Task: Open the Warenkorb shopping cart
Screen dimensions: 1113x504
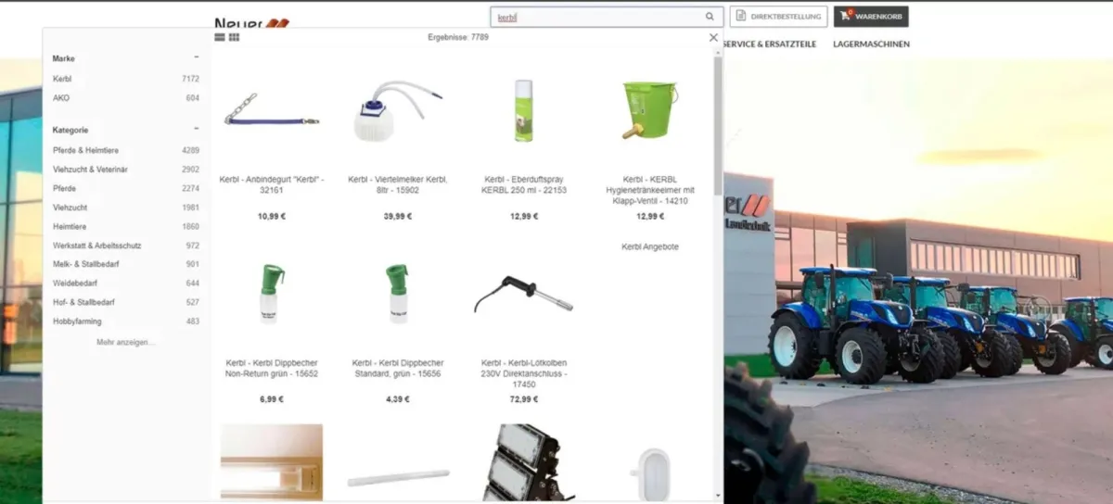Action: coord(871,17)
